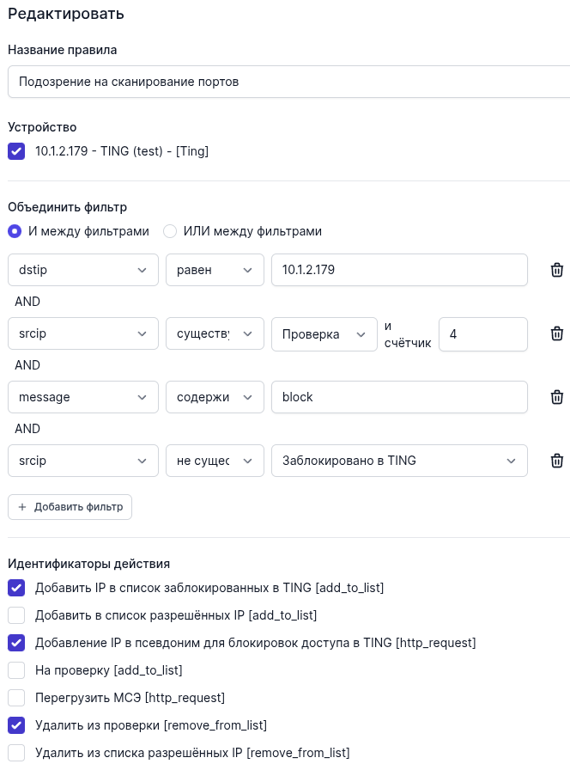This screenshot has width=570, height=770.
Task: Delete the 'Заблокировано в TING' filter row
Action: [556, 461]
